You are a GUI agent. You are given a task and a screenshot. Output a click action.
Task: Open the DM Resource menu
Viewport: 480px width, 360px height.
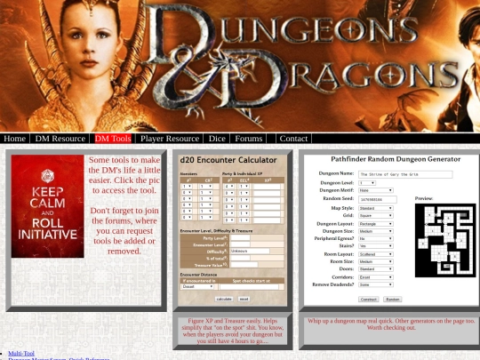60,139
